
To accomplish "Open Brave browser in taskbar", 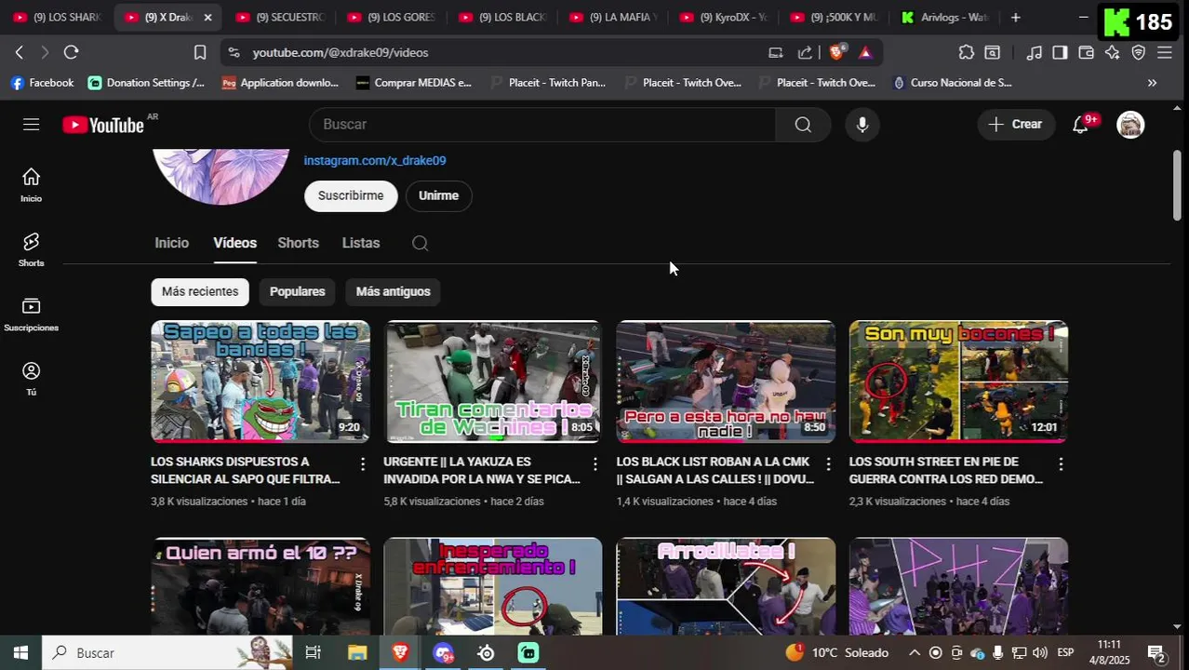I will pyautogui.click(x=400, y=652).
